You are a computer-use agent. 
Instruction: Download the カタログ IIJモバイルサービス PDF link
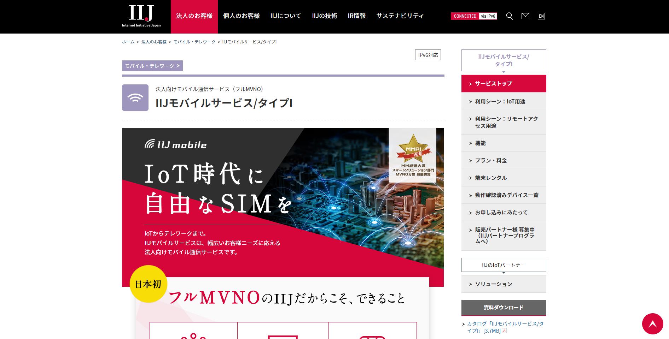[505, 327]
